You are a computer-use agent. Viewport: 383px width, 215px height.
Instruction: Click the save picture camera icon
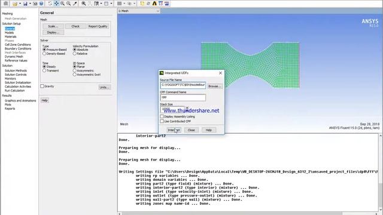click(35, 4)
